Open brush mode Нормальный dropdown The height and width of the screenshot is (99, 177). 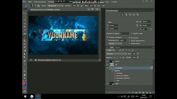pos(55,6)
